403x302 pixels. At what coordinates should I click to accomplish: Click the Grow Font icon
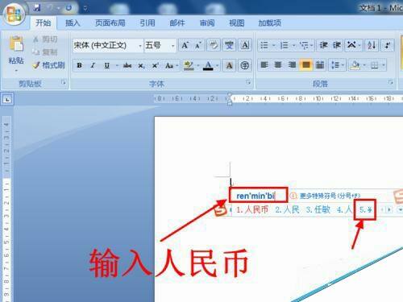click(x=185, y=45)
